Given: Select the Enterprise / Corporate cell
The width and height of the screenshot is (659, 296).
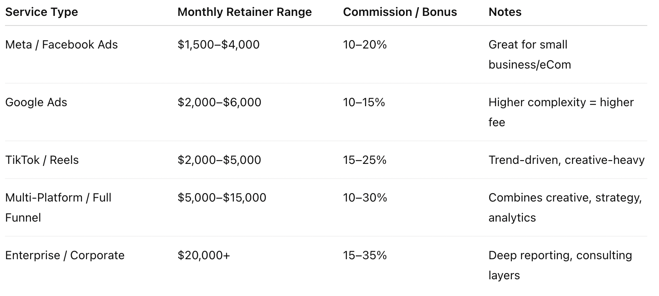Looking at the screenshot, I should tap(65, 255).
